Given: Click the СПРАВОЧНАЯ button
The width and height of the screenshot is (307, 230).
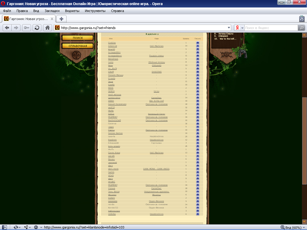Looking at the screenshot, I should [x=78, y=46].
